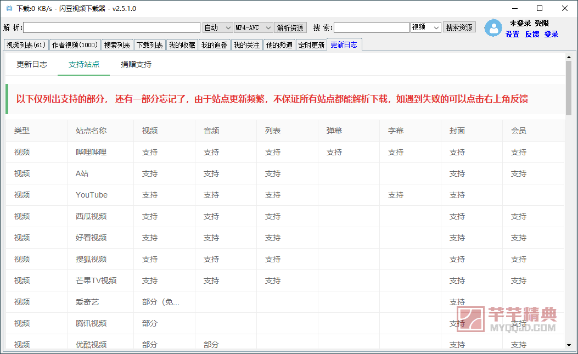Click the scrollbar up arrow
Image resolution: width=578 pixels, height=354 pixels.
click(569, 57)
